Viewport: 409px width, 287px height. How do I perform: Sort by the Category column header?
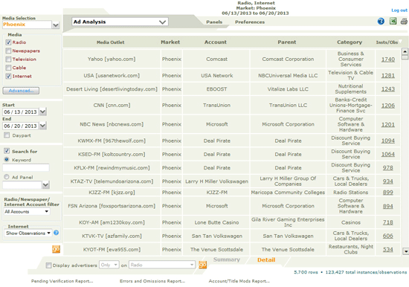click(350, 42)
